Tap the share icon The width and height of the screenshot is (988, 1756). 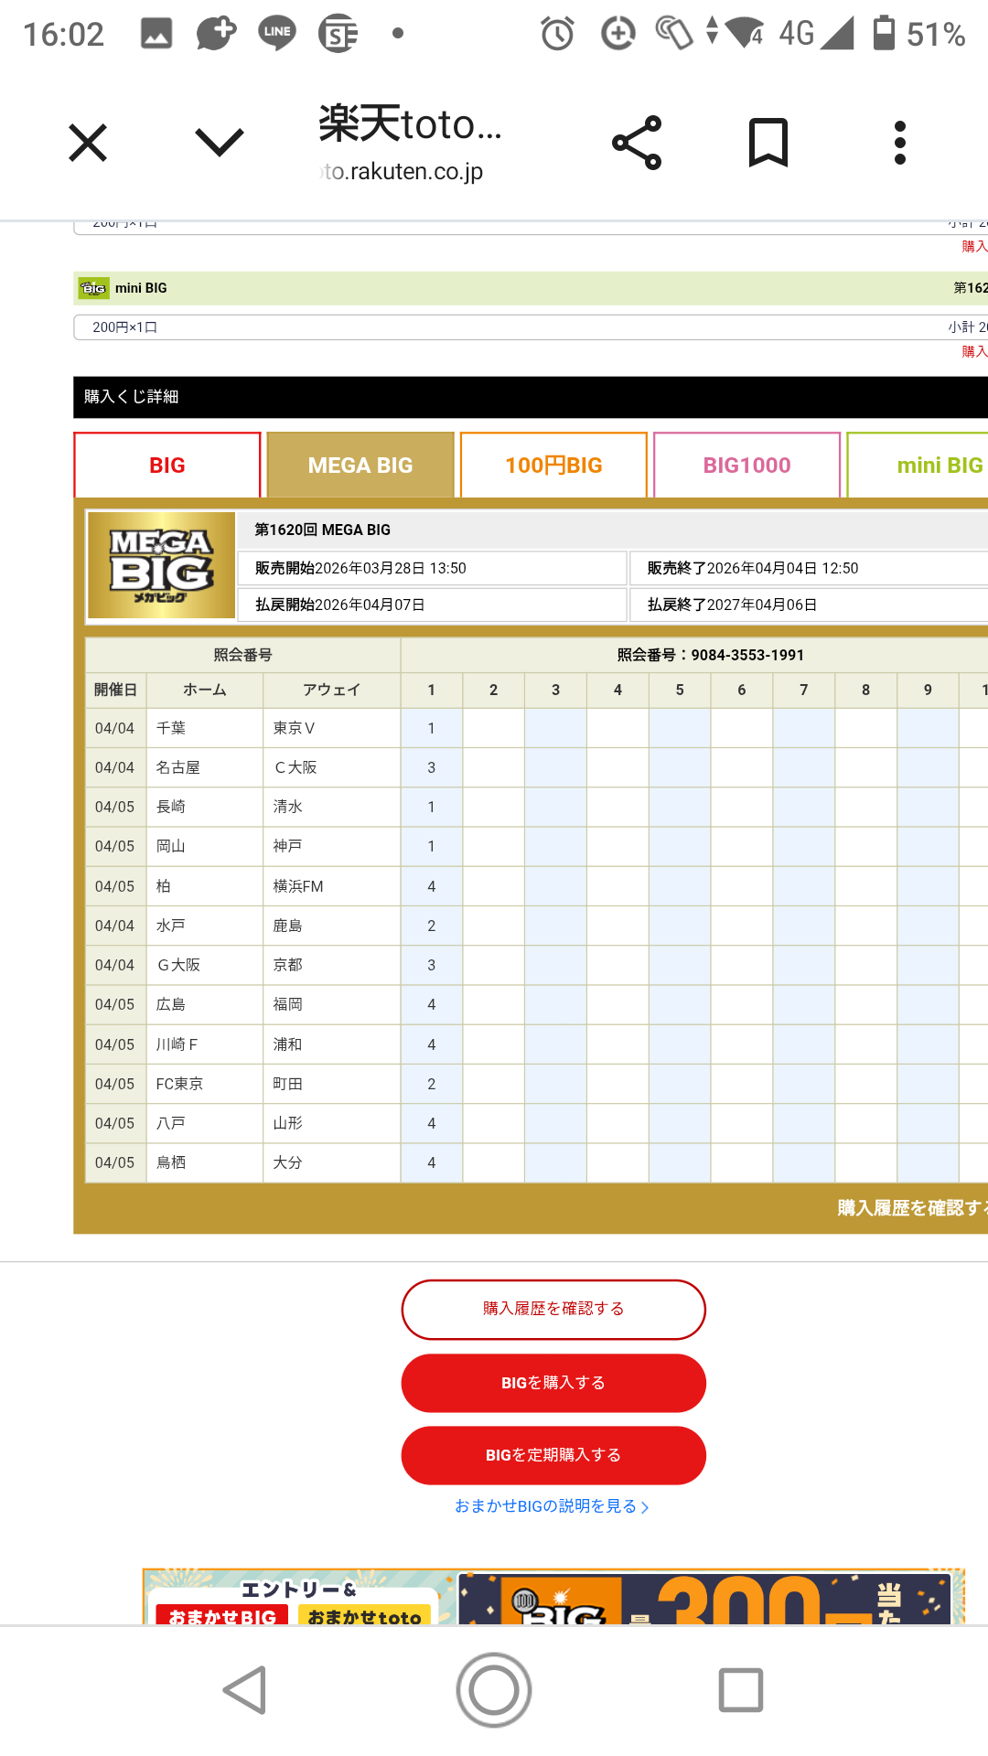coord(637,143)
